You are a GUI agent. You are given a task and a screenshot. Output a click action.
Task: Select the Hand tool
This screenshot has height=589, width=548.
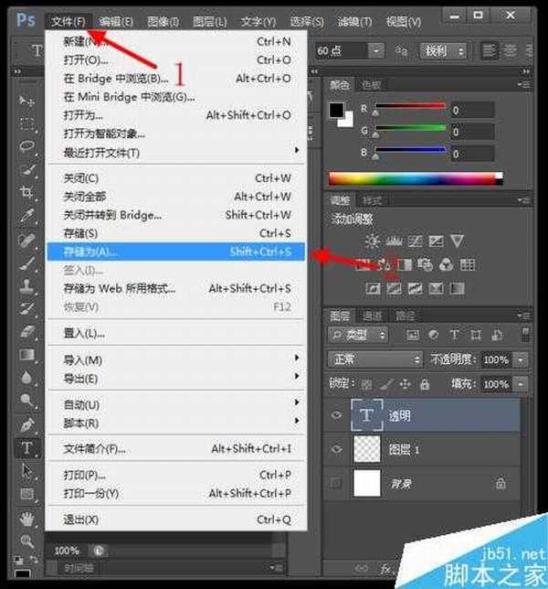point(26,519)
